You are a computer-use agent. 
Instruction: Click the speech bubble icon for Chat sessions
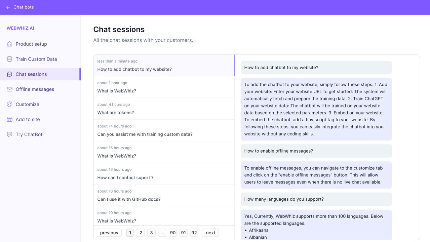[x=9, y=74]
